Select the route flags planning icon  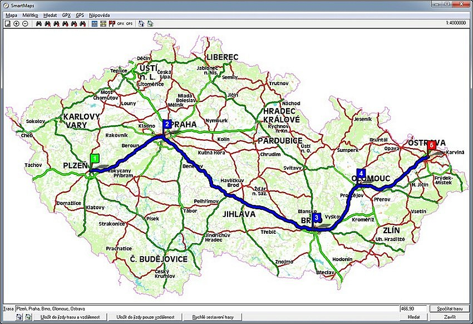[112, 24]
